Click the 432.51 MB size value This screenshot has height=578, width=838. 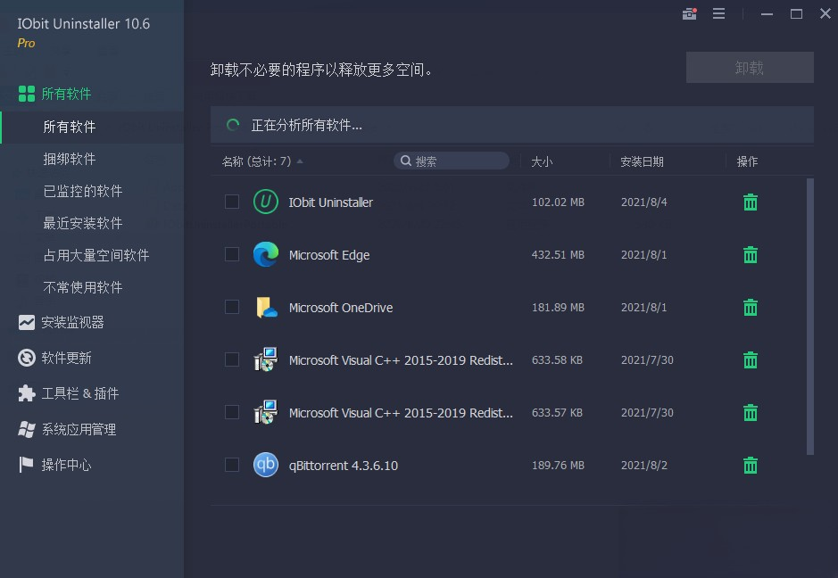[558, 255]
